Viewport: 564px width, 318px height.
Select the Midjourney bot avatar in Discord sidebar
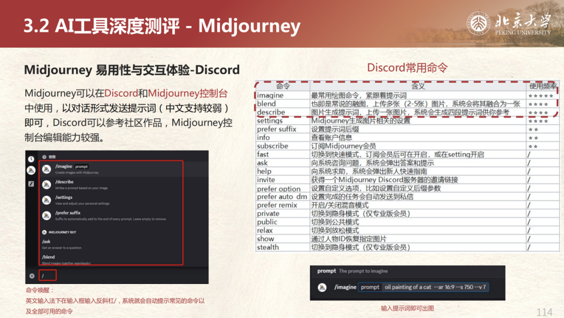click(x=31, y=170)
